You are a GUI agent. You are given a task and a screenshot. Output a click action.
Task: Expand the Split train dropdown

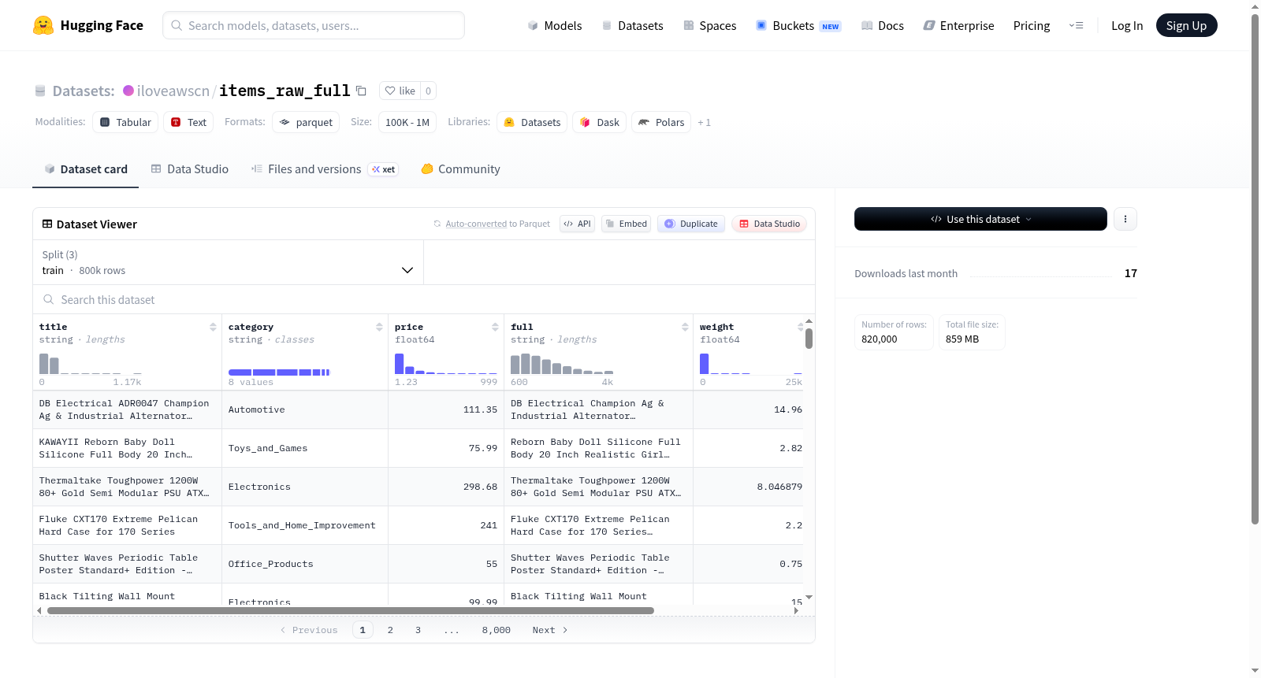point(228,262)
